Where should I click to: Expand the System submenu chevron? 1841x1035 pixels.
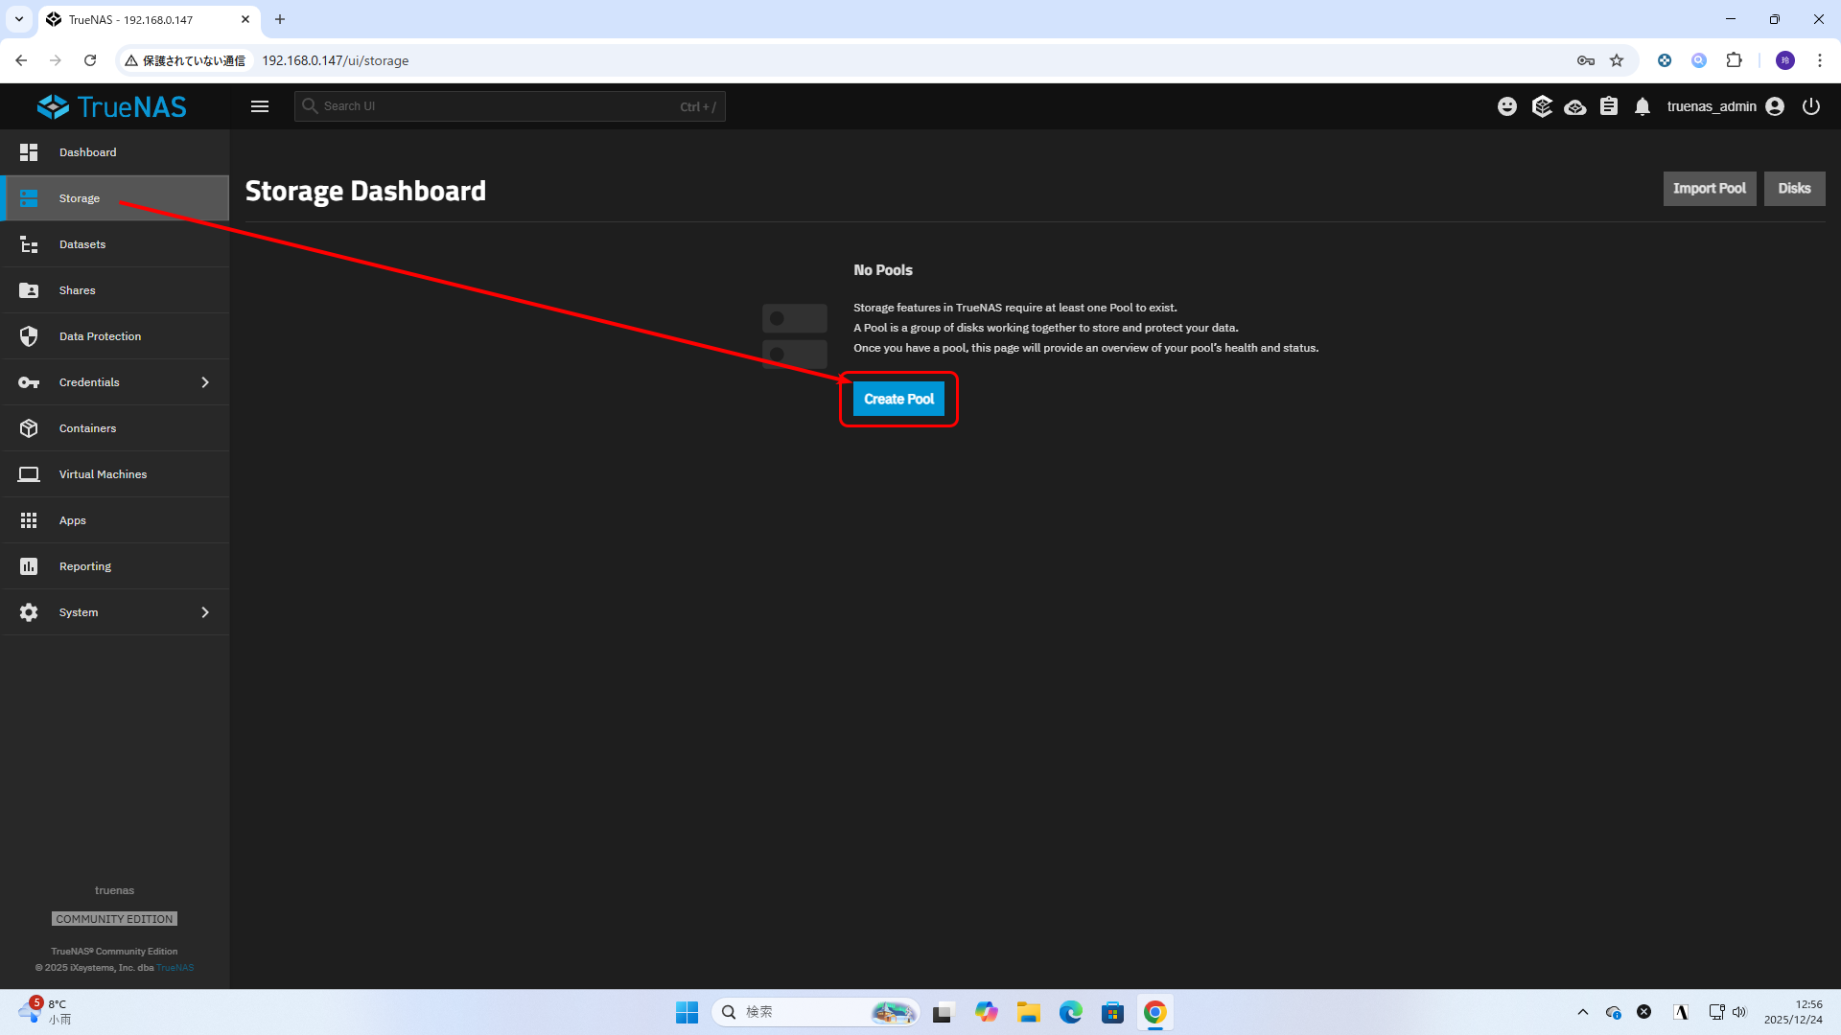[205, 612]
